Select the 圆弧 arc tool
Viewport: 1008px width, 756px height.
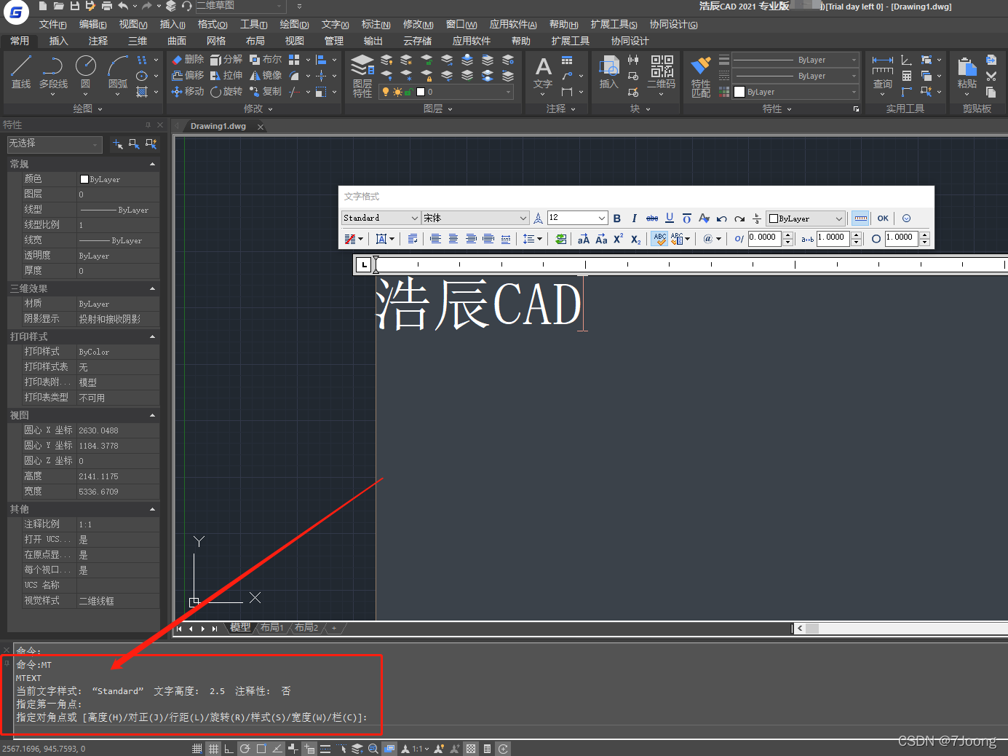pyautogui.click(x=117, y=72)
